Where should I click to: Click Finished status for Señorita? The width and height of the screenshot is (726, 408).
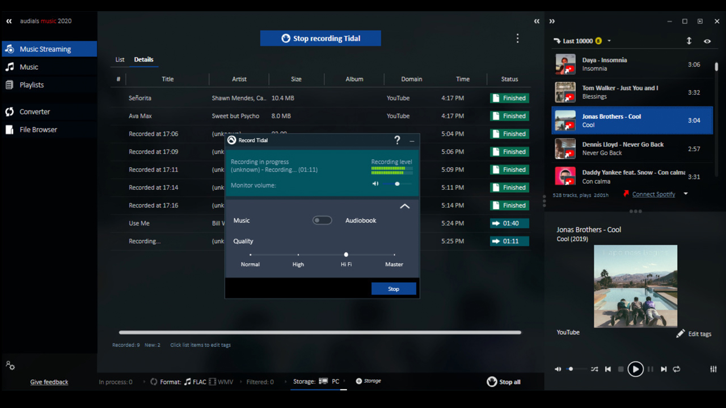pos(509,98)
